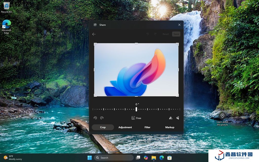Click the straighten angle slider handle
259x162 pixels.
[x=136, y=109]
